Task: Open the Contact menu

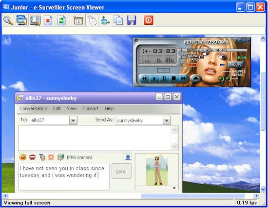Action: (x=91, y=108)
